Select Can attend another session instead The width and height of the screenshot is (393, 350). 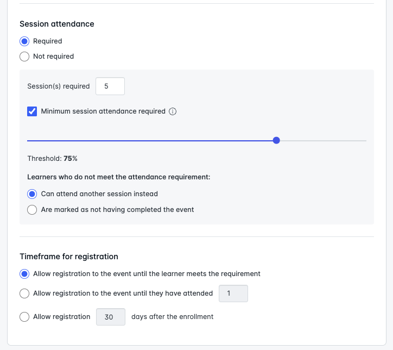coord(32,194)
